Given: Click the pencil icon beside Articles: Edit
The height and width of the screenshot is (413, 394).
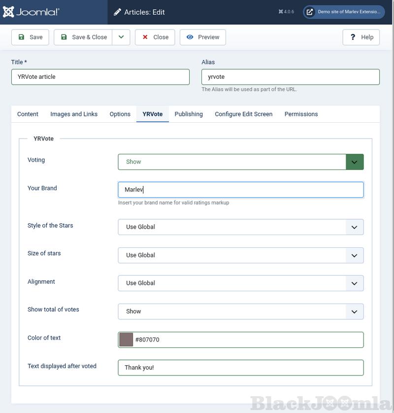Looking at the screenshot, I should pos(117,12).
